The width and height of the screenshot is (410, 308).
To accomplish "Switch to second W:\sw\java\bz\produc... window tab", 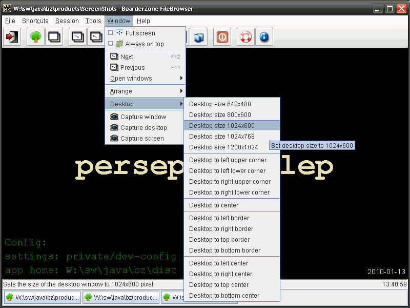I will pos(121,297).
